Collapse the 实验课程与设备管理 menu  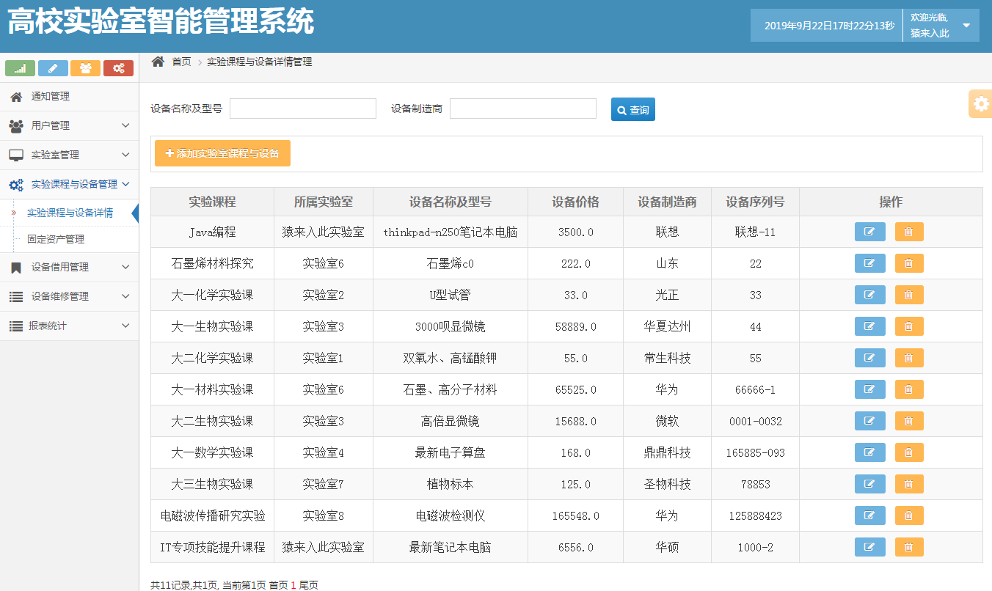pos(69,184)
